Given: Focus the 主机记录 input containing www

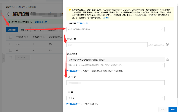Looking at the screenshot, I should point(107,45).
